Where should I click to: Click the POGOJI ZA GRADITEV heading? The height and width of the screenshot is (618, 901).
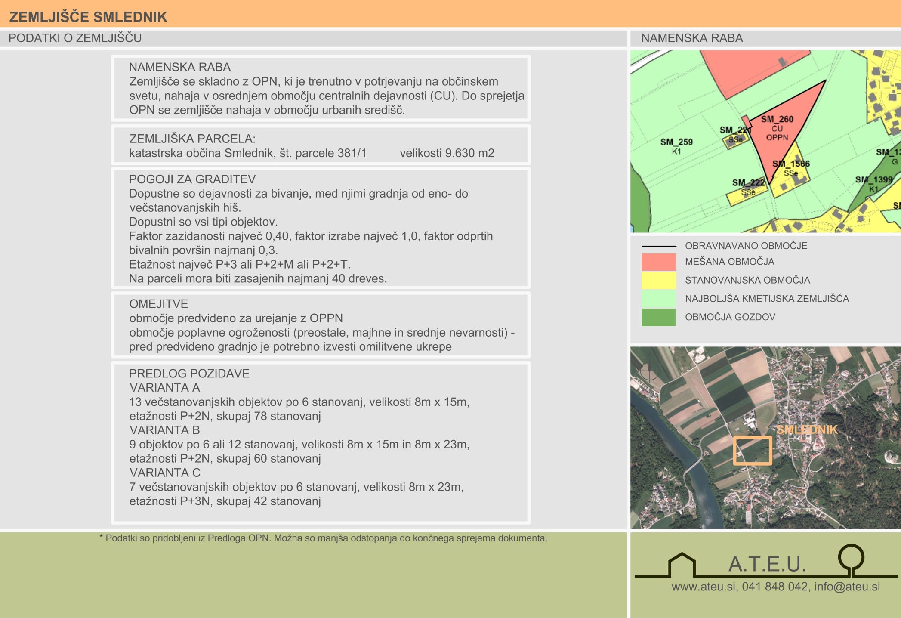pos(192,179)
